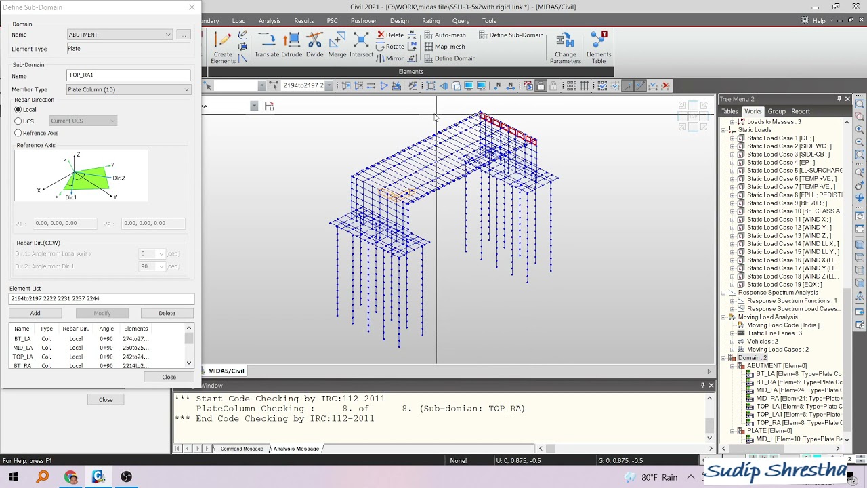
Task: Click the browse '...' button next to Domain Name
Action: [x=183, y=35]
